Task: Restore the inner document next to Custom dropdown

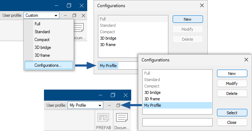Action: pyautogui.click(x=74, y=16)
